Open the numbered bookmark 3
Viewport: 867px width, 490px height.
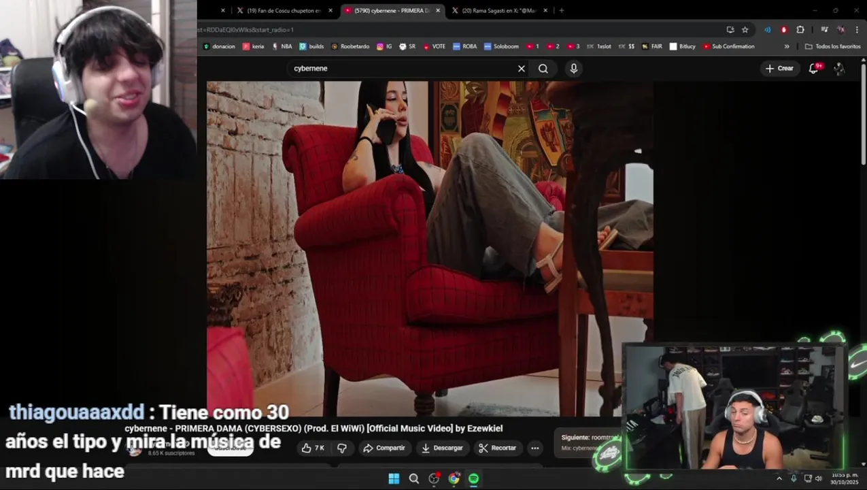(x=573, y=46)
